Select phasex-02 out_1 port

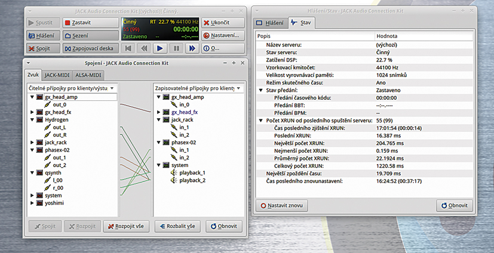tap(59, 158)
